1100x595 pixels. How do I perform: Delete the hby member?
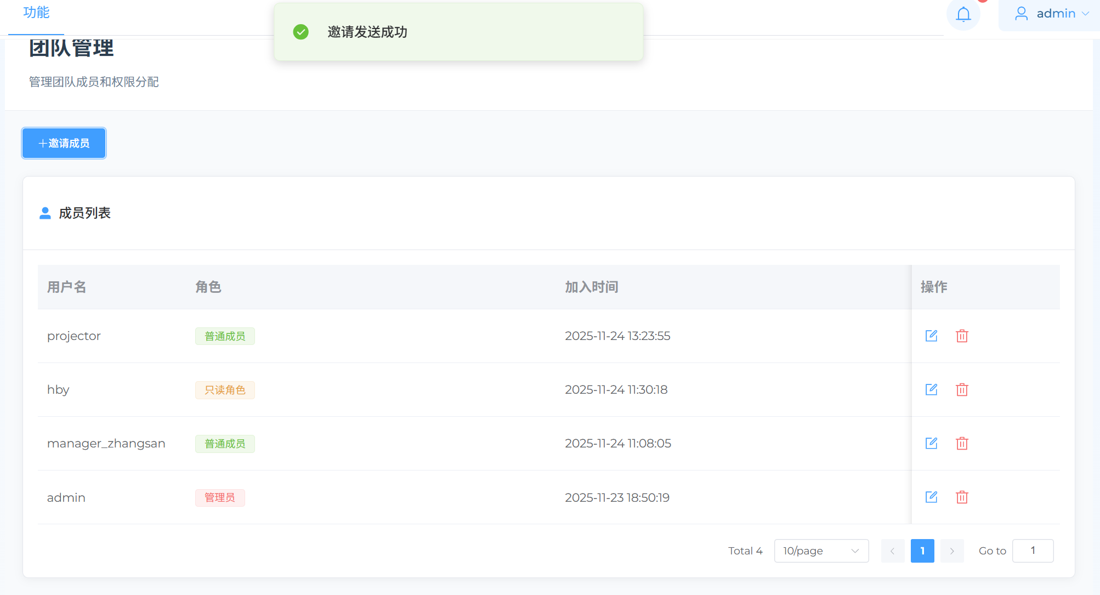point(962,389)
